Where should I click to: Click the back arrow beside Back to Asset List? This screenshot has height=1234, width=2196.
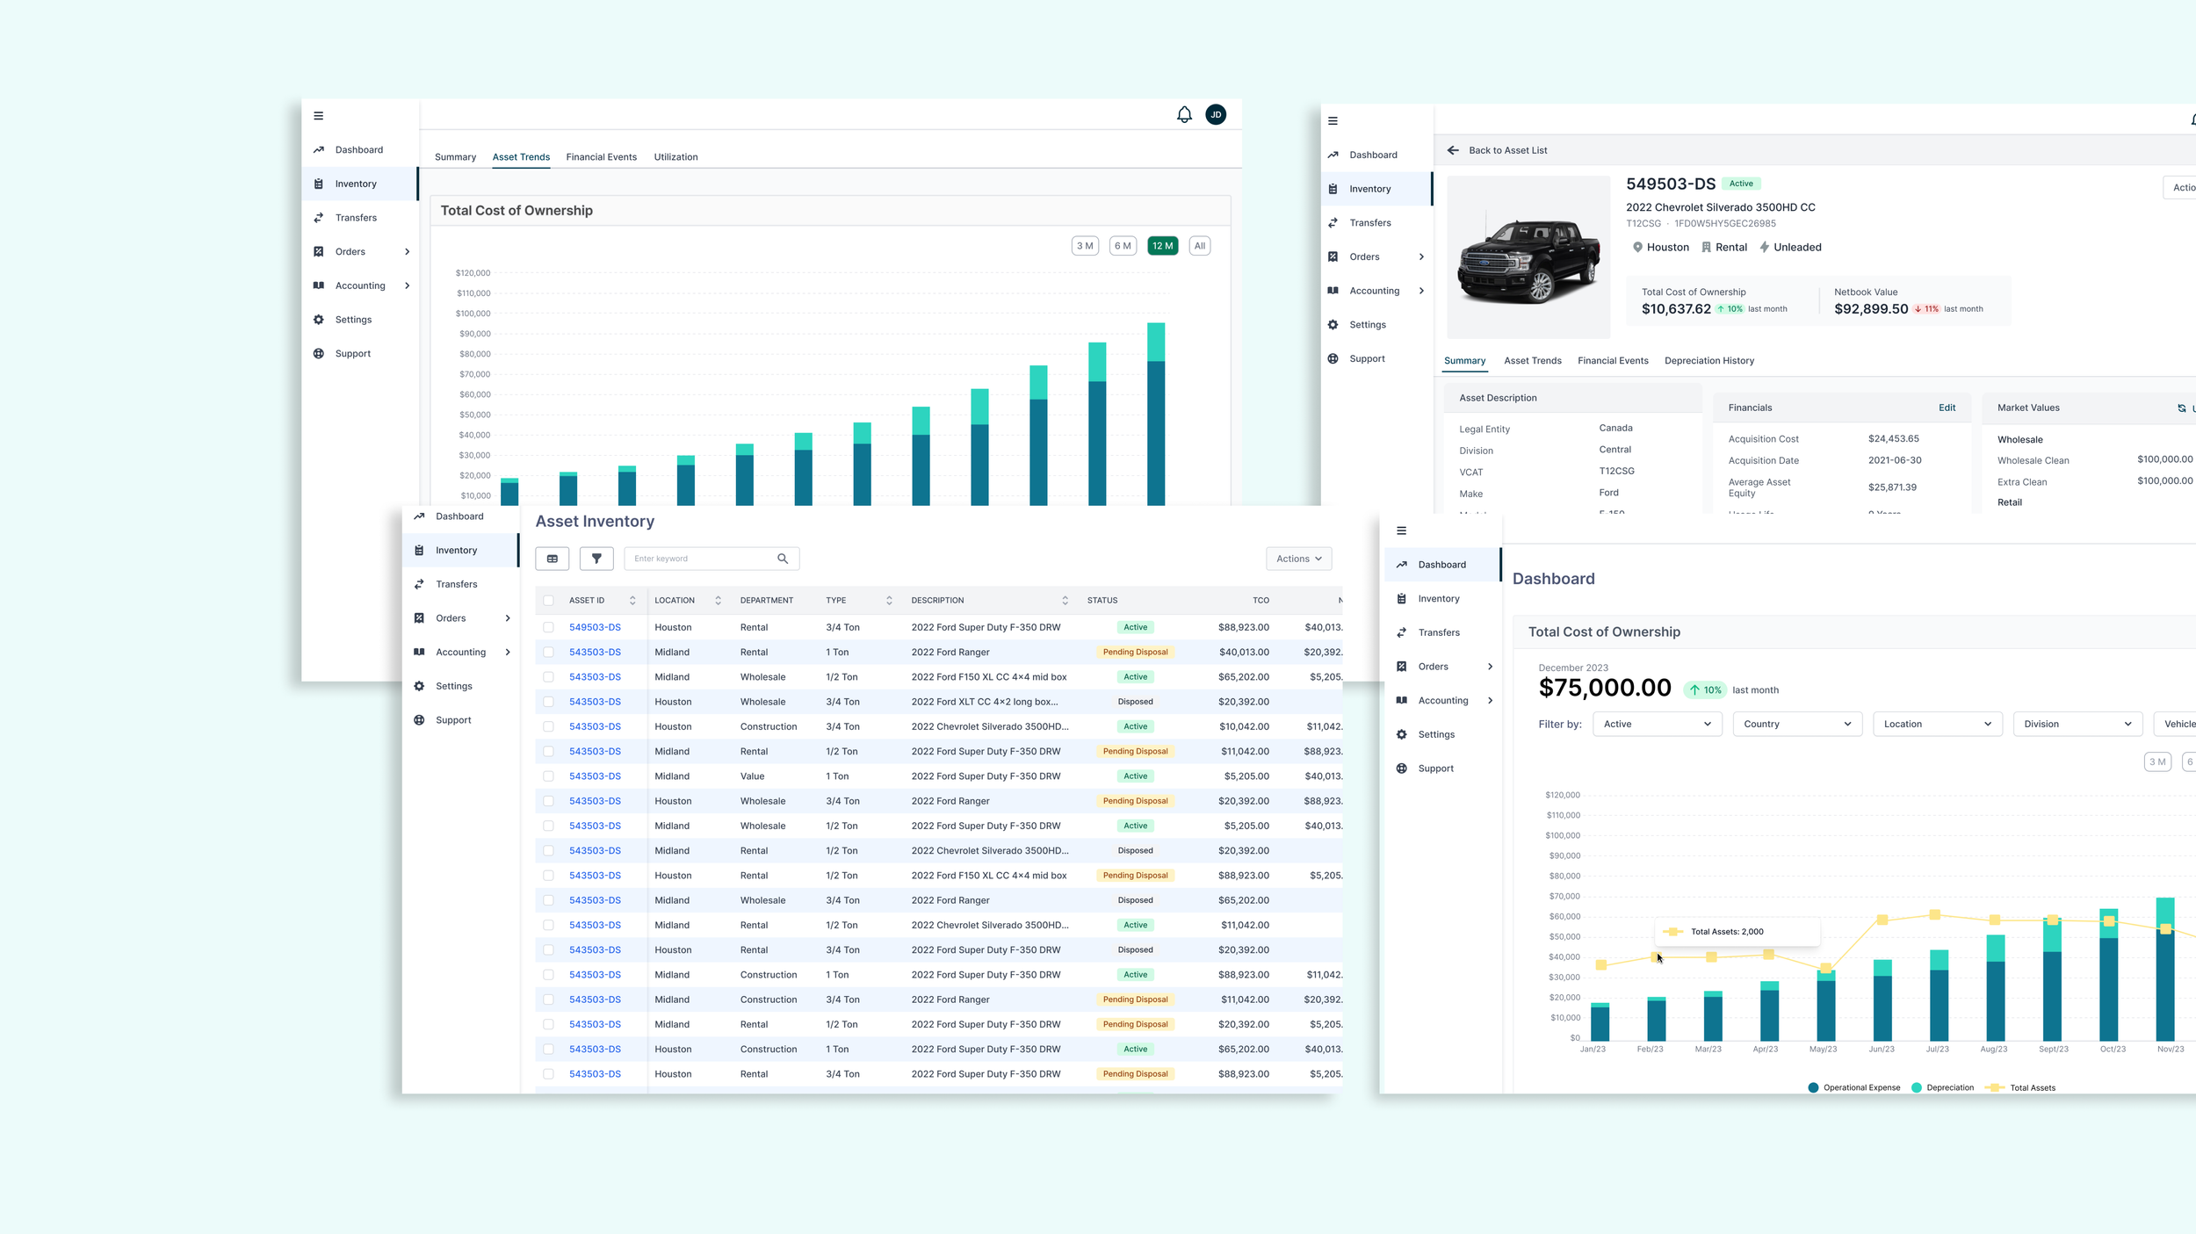pos(1453,150)
